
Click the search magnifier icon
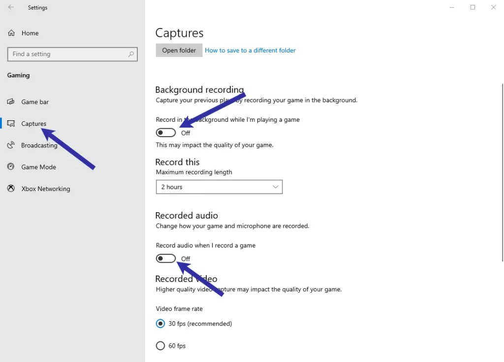tap(131, 54)
